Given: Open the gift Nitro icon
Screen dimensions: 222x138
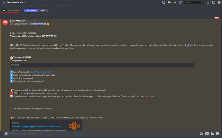Looking at the screenshot, I should coord(201,134).
